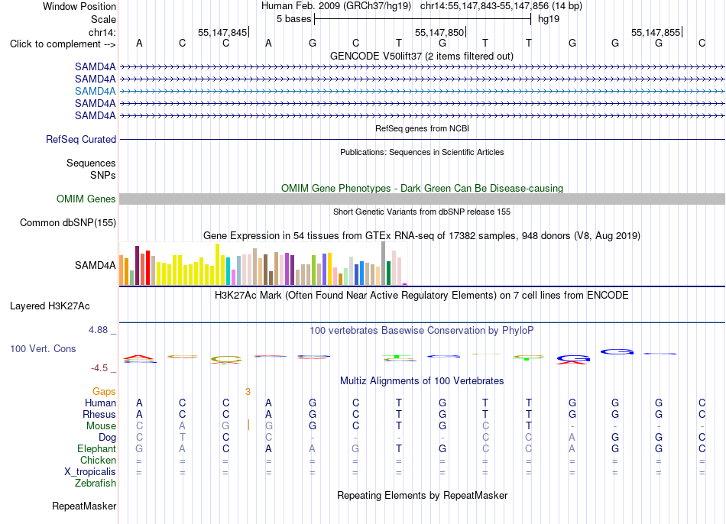The width and height of the screenshot is (726, 524).
Task: Open 'Short Genetic Variants from dbSNP release 155'
Action: (421, 212)
